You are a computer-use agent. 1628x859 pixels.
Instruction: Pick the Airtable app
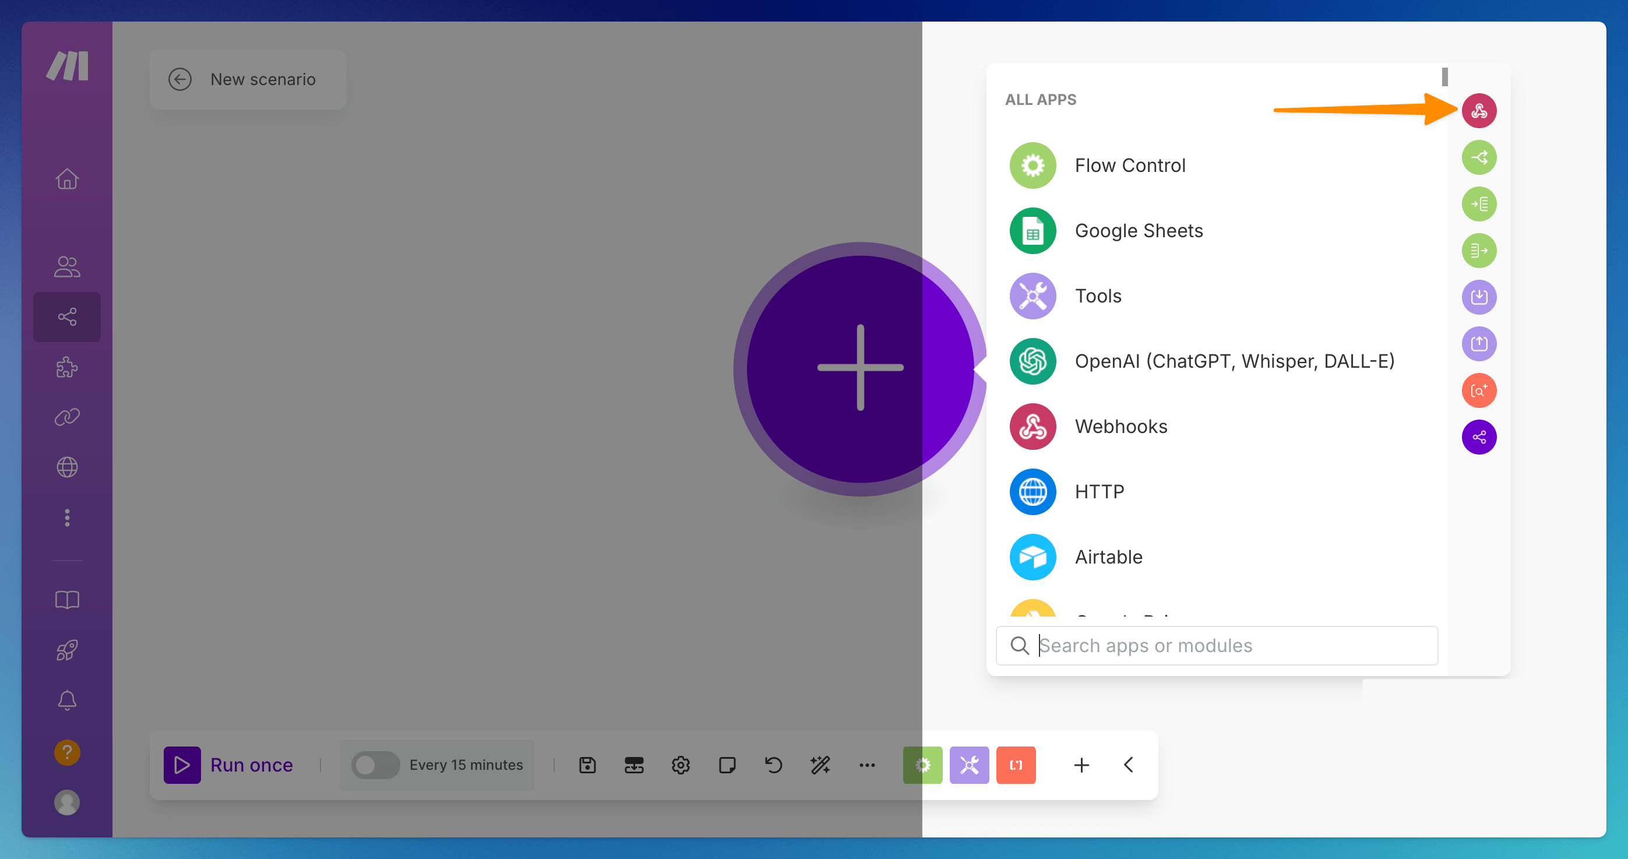coord(1108,557)
